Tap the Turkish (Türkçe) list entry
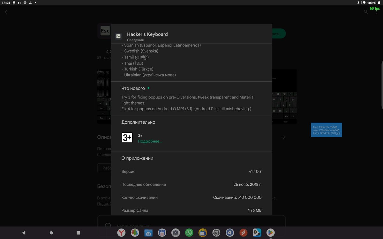383x239 pixels. [138, 69]
